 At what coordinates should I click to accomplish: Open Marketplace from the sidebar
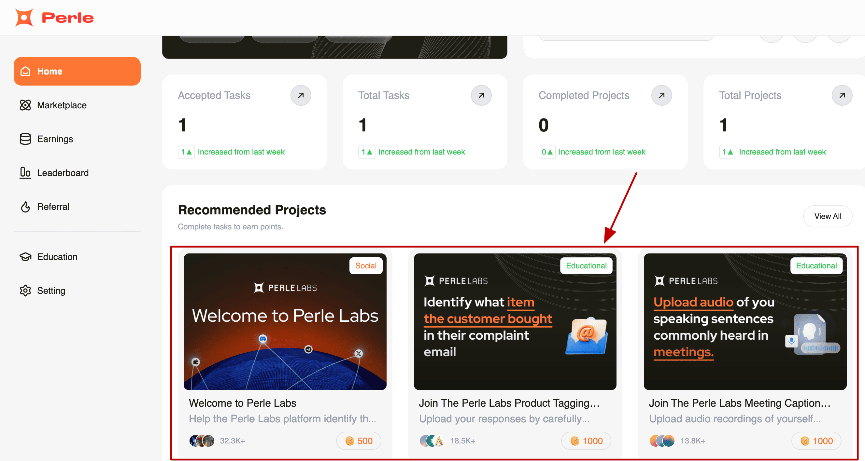(62, 105)
